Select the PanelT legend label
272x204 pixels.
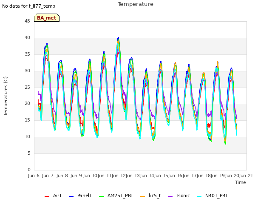pyautogui.click(x=85, y=195)
